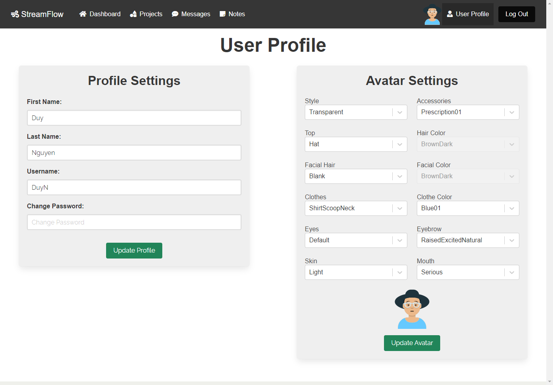This screenshot has width=553, height=385.
Task: Open the Eyebrow dropdown showing RaisedExcitedNatural
Action: (x=468, y=240)
